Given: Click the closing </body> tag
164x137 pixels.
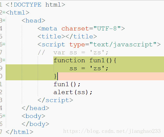Looking at the screenshot, I should 35,124.
